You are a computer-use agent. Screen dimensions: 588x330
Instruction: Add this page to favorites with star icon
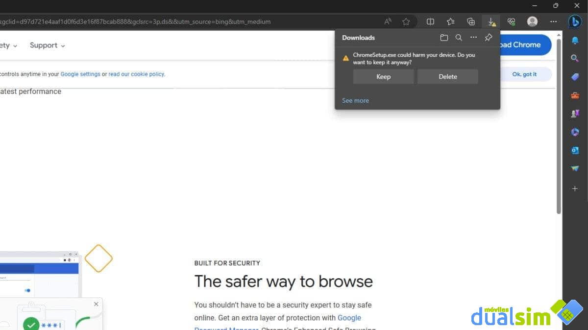(x=406, y=22)
